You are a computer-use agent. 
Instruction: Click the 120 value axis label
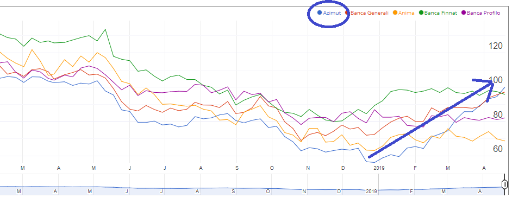coord(495,46)
